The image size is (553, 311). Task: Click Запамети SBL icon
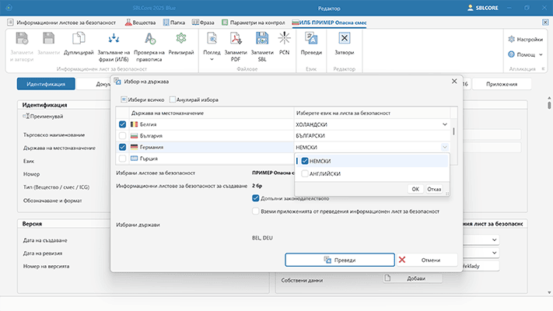(262, 38)
